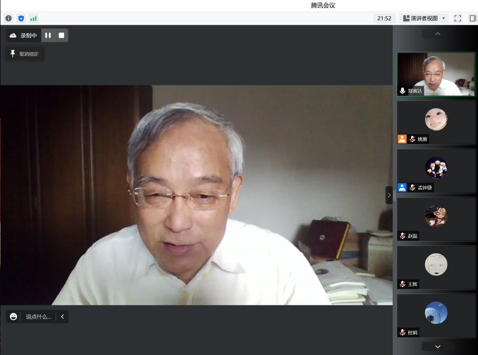The height and width of the screenshot is (355, 478).
Task: Pause the cloud recording
Action: pyautogui.click(x=48, y=35)
